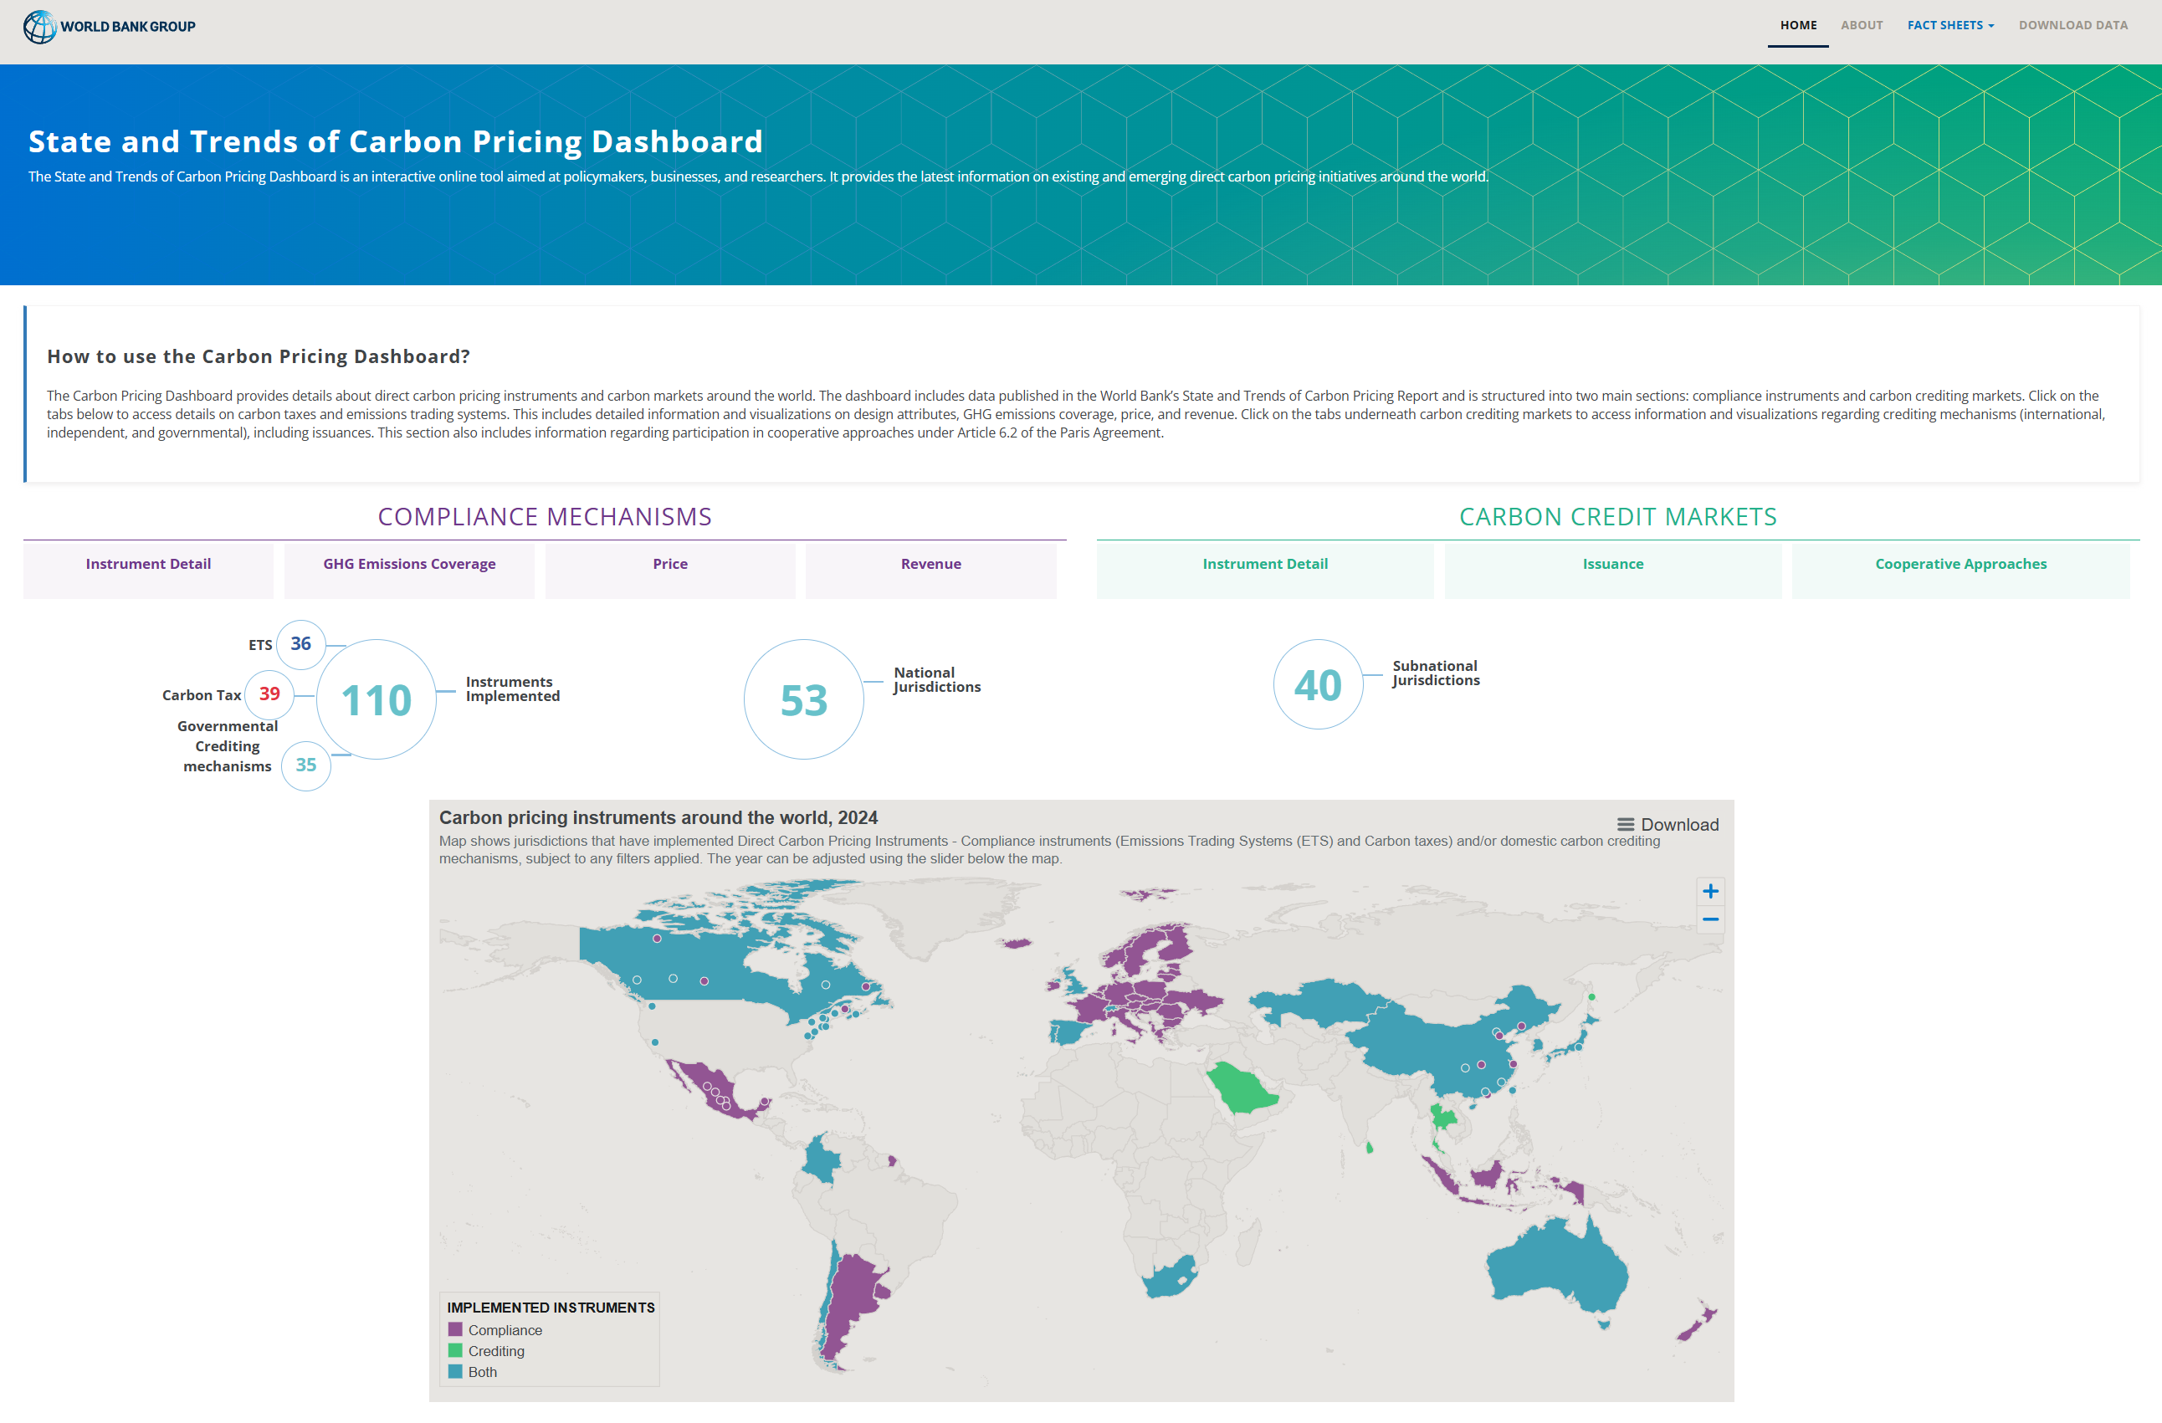2162x1423 pixels.
Task: Click the World Bank Group logo
Action: (109, 26)
